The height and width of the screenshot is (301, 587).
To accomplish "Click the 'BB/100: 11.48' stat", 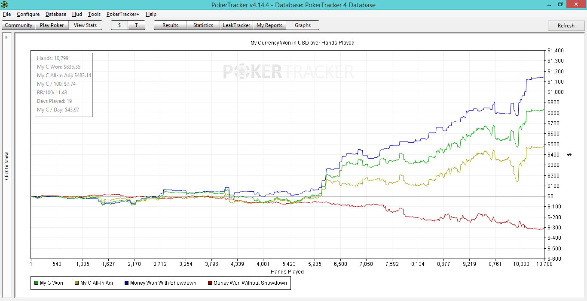I will coord(52,93).
